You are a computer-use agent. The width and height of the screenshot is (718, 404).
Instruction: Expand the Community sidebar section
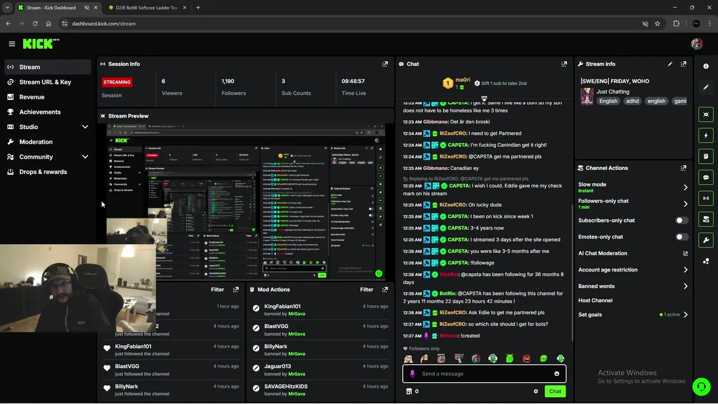coord(85,157)
